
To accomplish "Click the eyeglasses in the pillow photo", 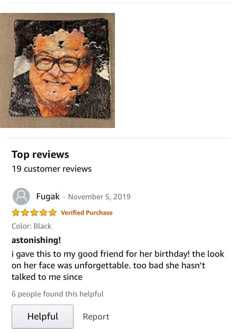I will tap(58, 64).
